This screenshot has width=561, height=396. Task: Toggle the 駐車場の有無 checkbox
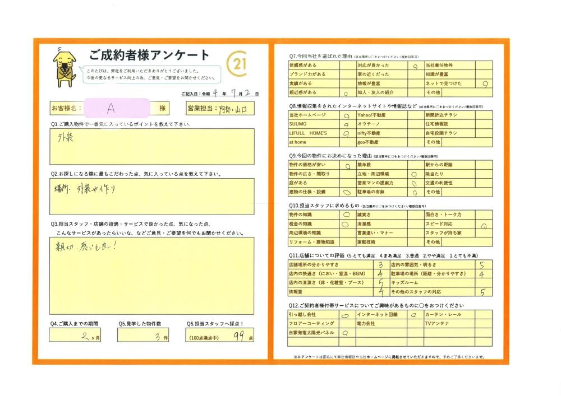415,192
